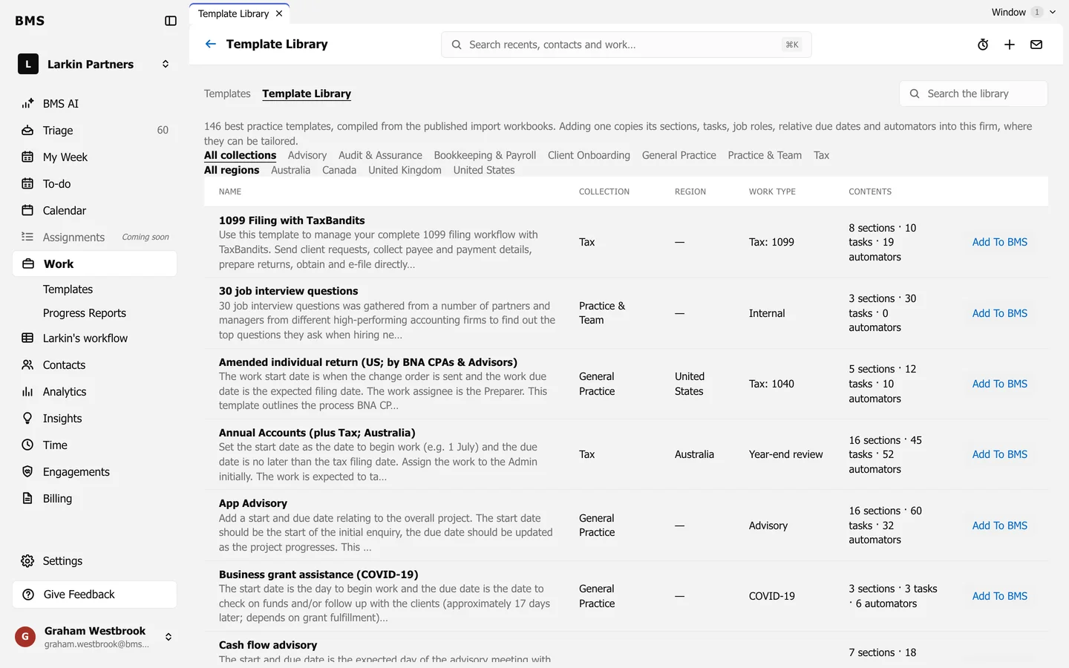Open the Analytics bar chart icon
This screenshot has height=668, width=1069.
pos(27,392)
